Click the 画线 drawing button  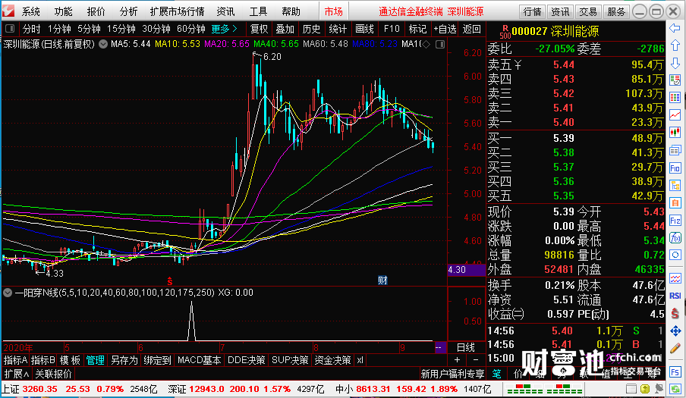click(364, 30)
